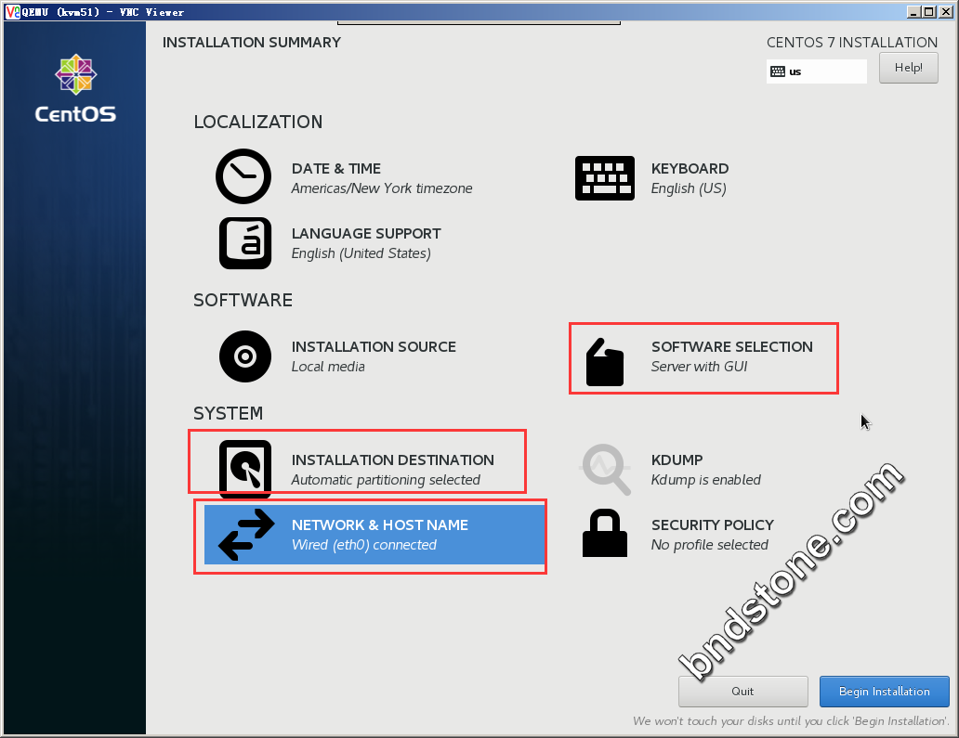Click Local media status text
This screenshot has height=738, width=959.
pyautogui.click(x=328, y=367)
